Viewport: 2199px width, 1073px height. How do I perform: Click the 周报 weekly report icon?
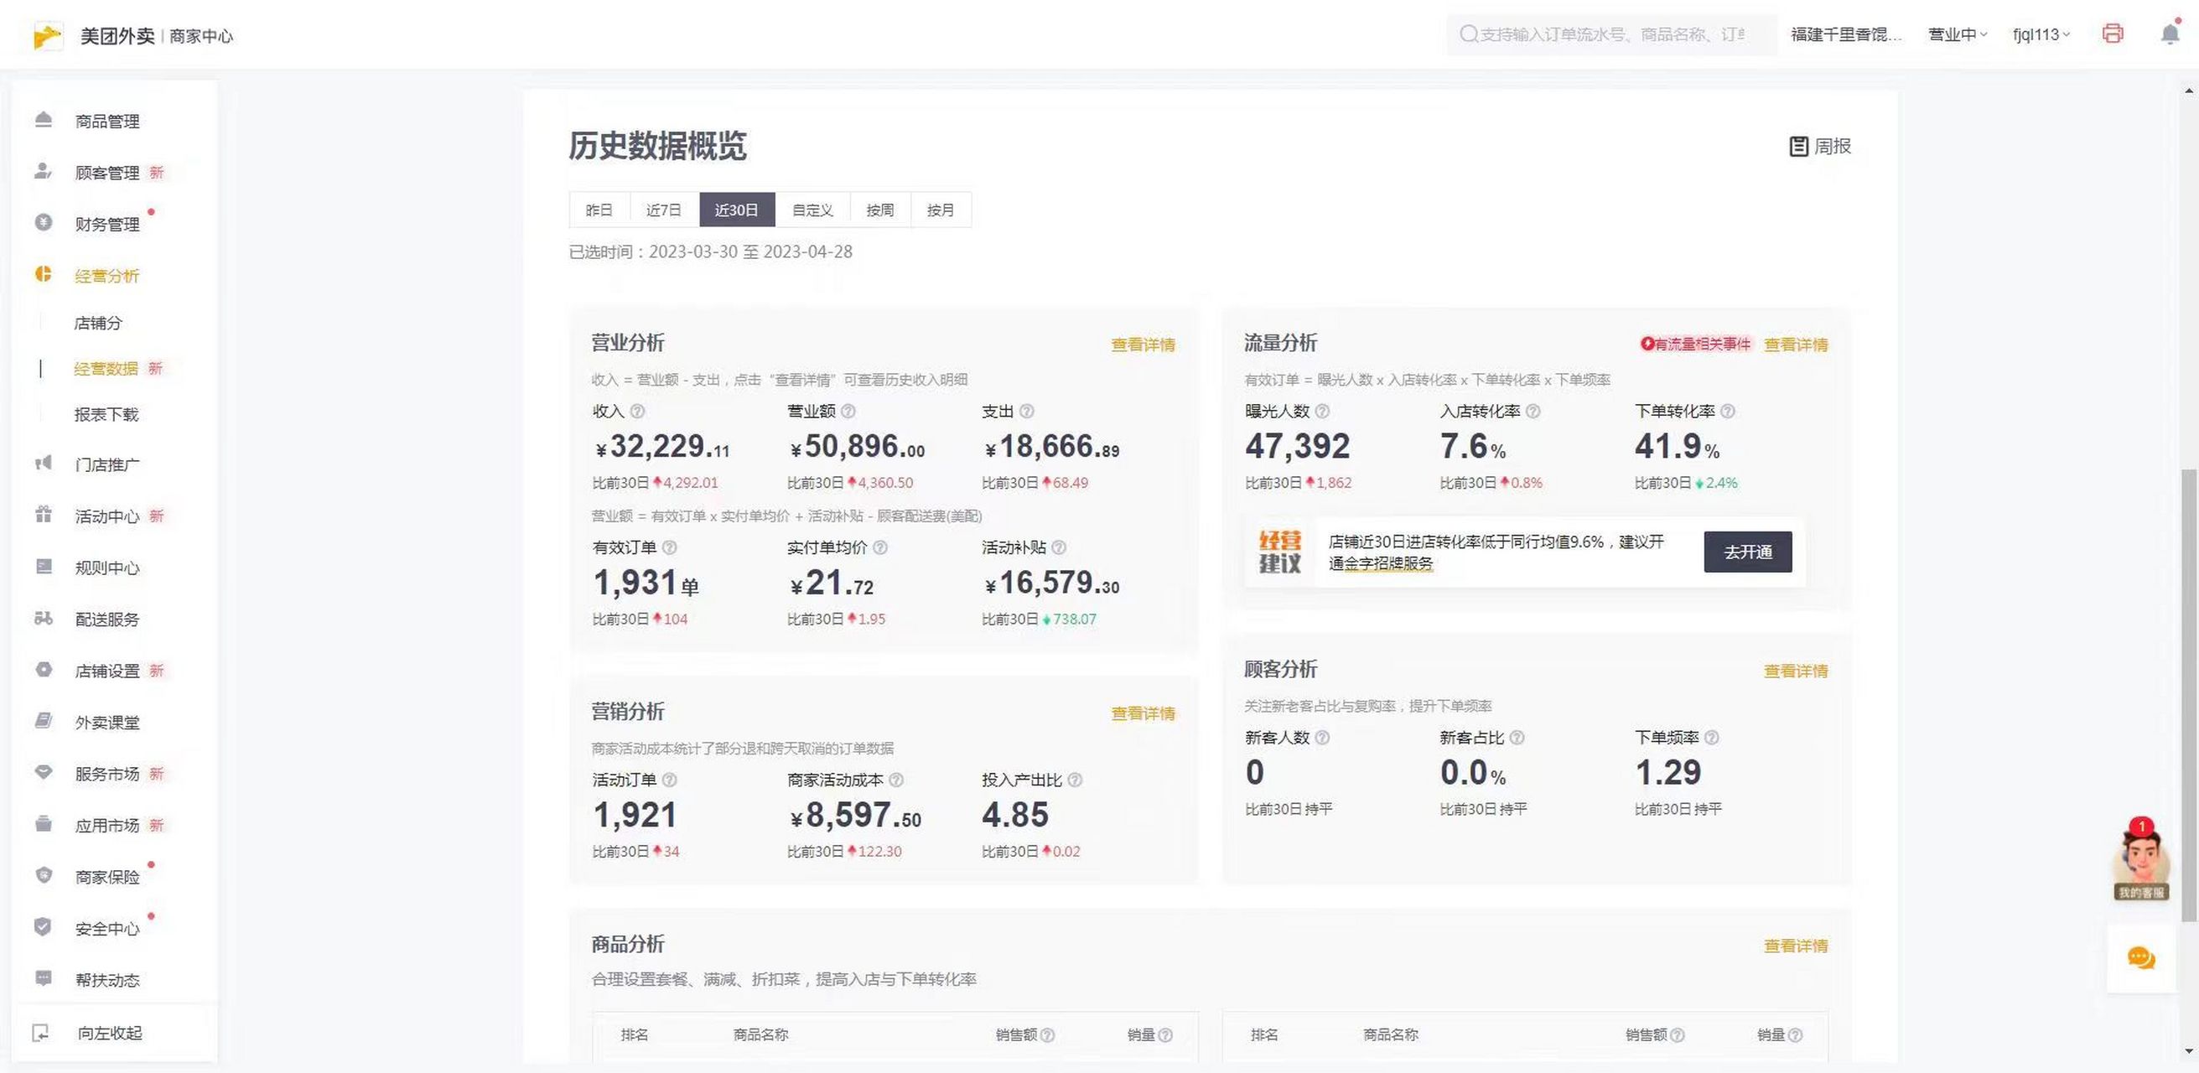pyautogui.click(x=1797, y=146)
